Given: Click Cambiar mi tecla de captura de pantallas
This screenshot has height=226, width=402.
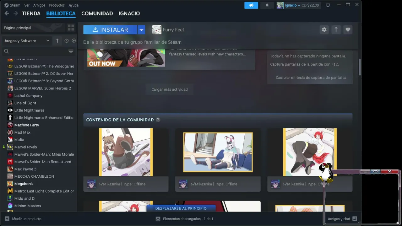Looking at the screenshot, I should [311, 78].
